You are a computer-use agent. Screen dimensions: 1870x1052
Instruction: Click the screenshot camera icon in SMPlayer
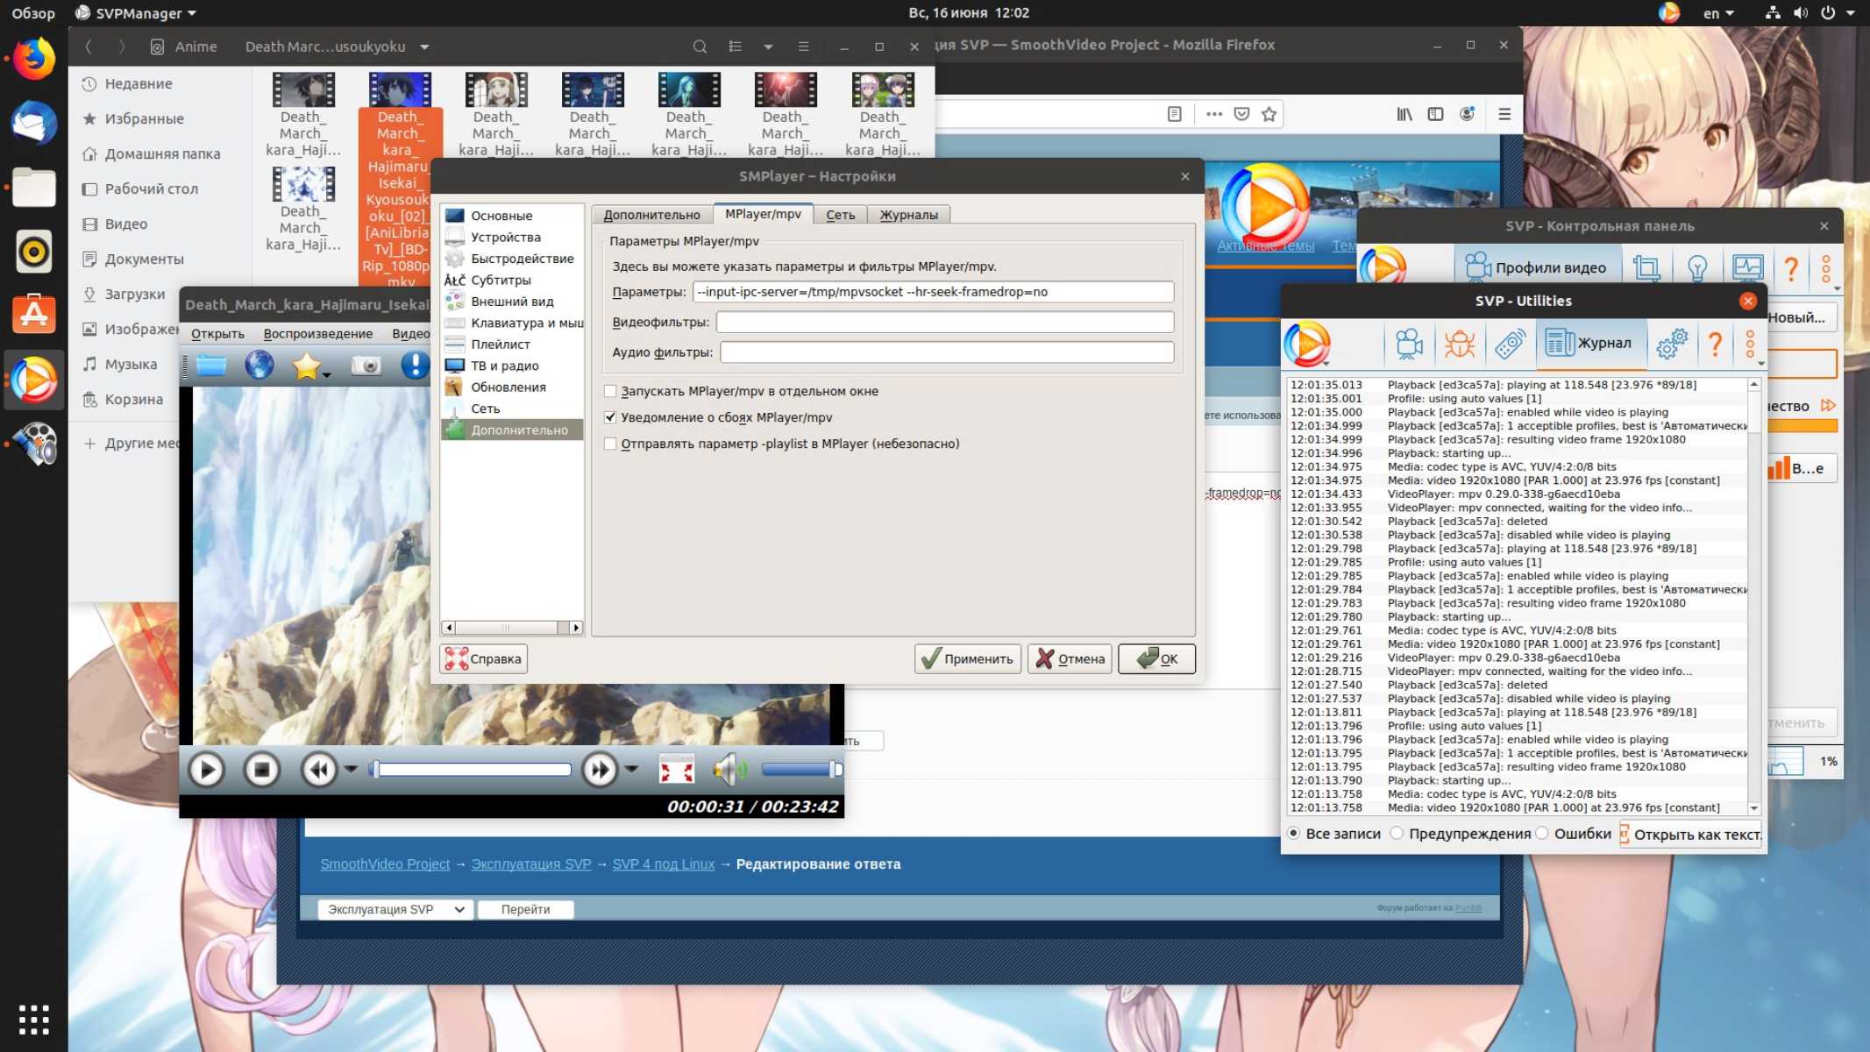tap(366, 366)
